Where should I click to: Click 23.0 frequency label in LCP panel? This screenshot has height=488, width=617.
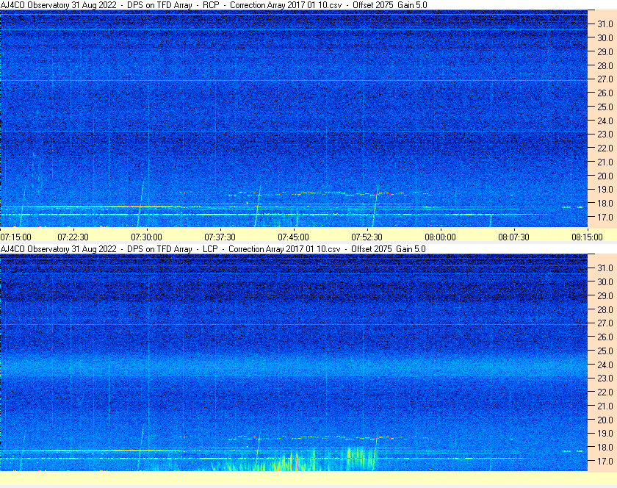click(x=605, y=378)
